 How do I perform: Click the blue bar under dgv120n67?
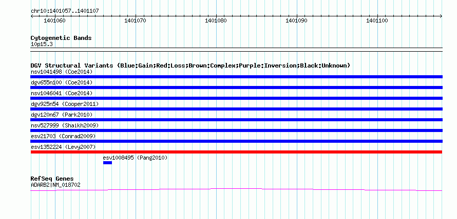coord(236,120)
